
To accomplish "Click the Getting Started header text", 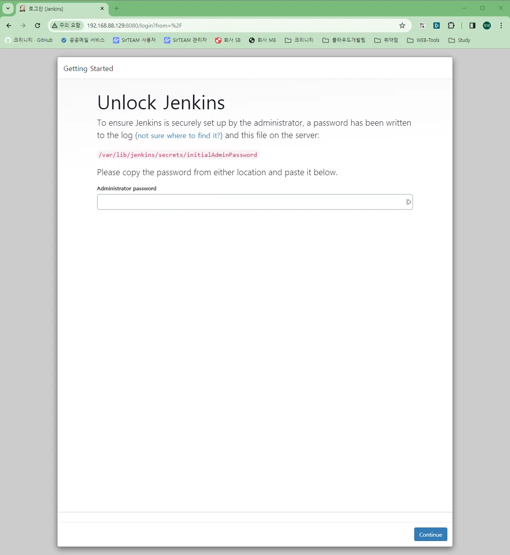I will pos(88,69).
